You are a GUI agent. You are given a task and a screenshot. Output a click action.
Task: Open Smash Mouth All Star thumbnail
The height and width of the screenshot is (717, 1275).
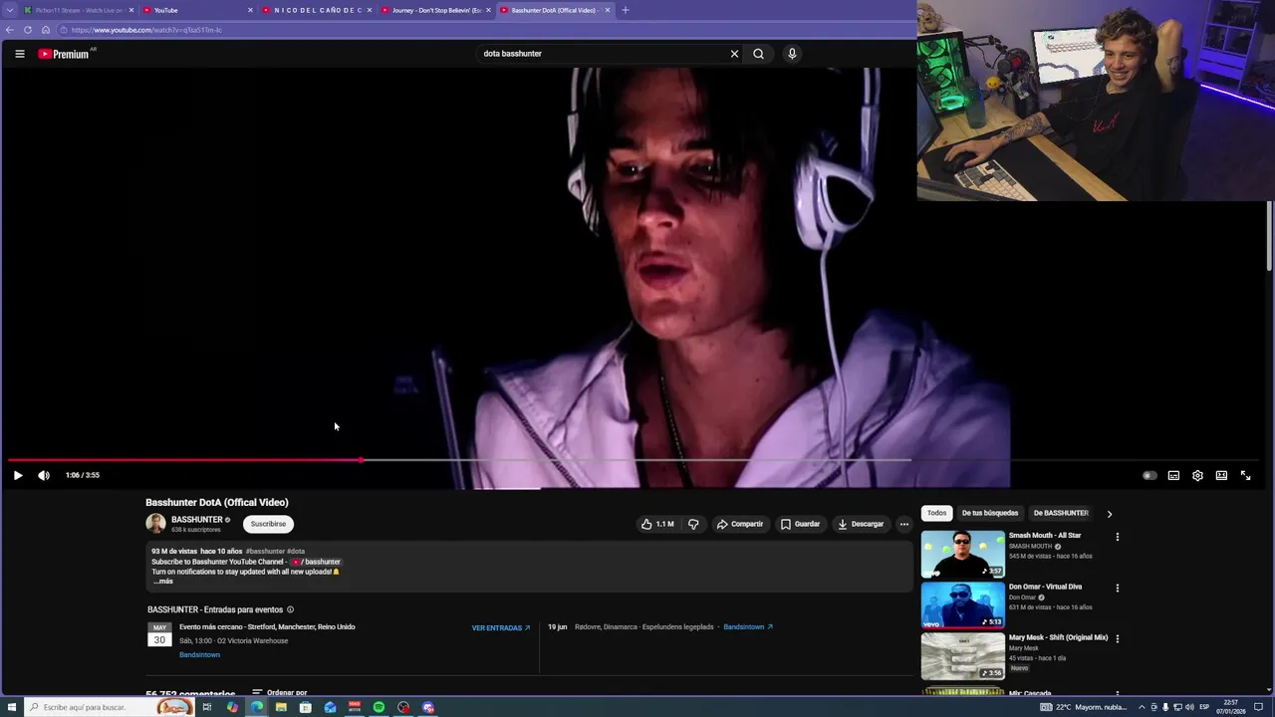pos(963,554)
